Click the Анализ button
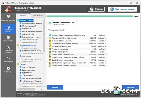This screenshot has height=98, width=141. click(x=55, y=87)
